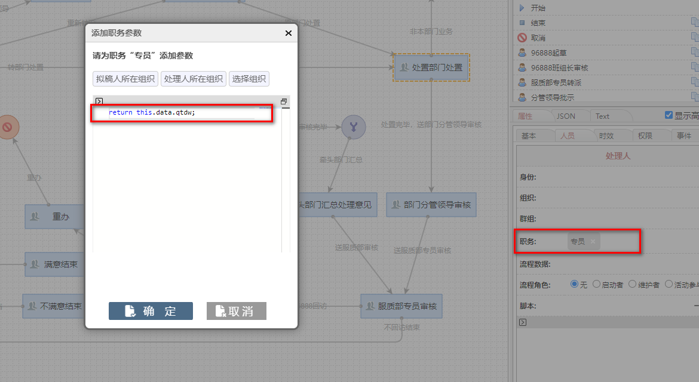Image resolution: width=699 pixels, height=382 pixels.
Task: Select 96888起草 activity in the list
Action: (548, 53)
